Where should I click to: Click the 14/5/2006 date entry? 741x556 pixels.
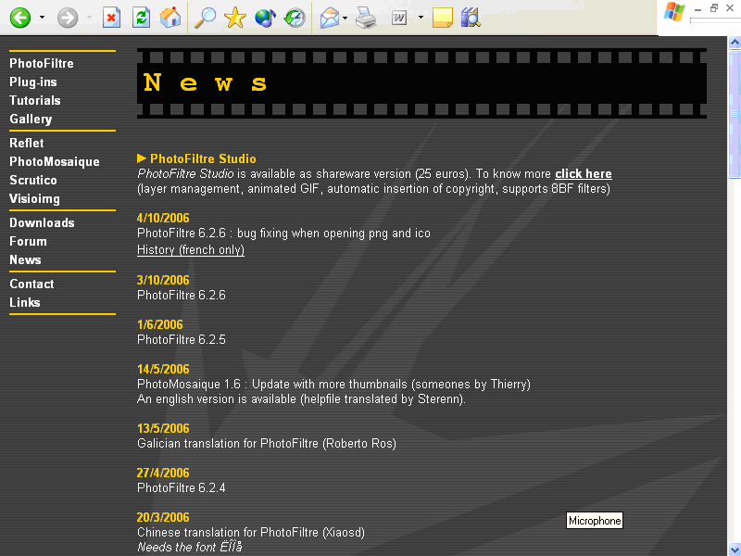tap(163, 369)
